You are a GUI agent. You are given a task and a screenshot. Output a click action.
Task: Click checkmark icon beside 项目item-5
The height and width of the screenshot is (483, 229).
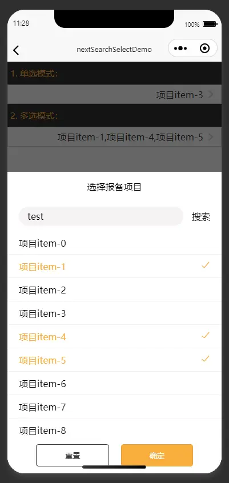[206, 359]
